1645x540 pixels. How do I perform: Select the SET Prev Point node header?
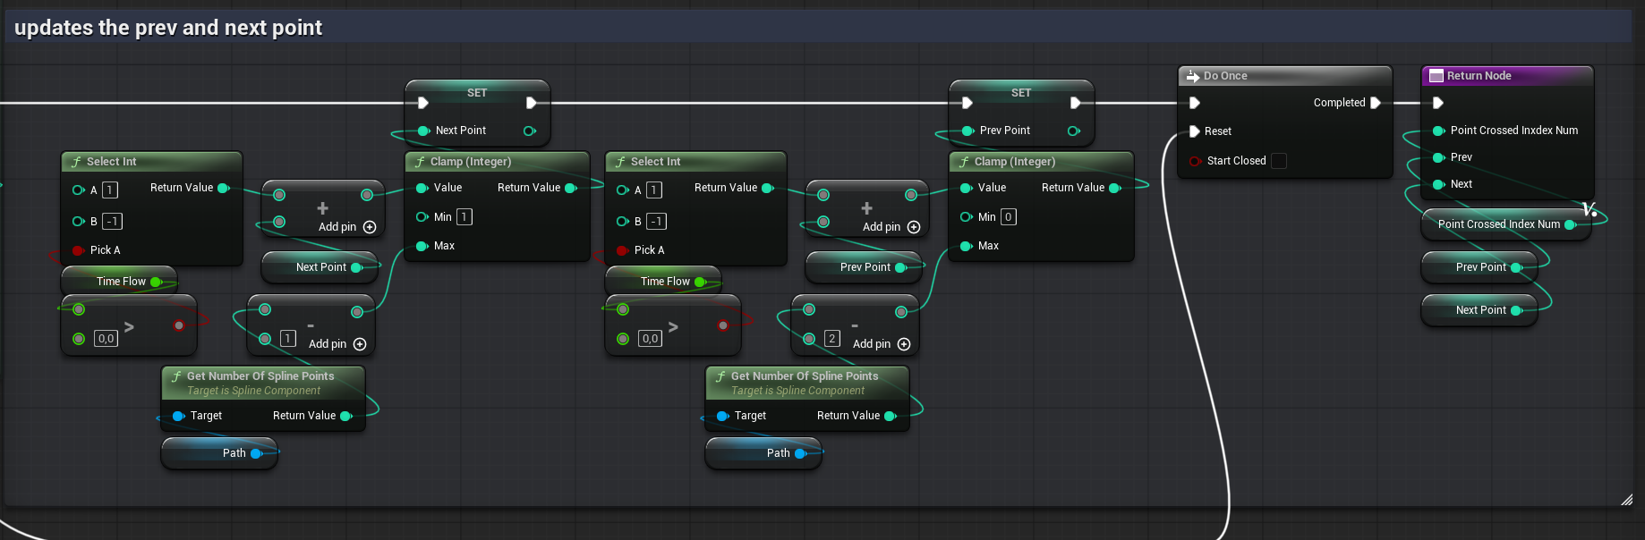pos(1020,93)
